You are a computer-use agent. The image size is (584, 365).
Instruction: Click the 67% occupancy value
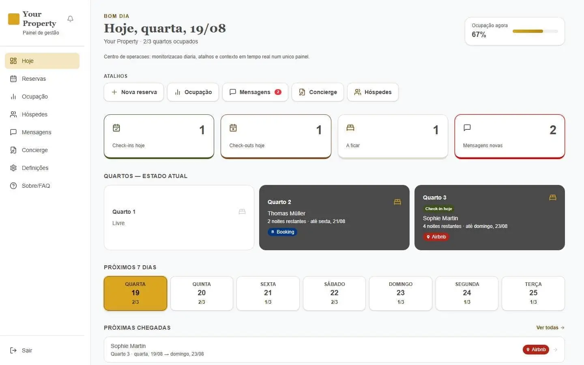coord(479,34)
